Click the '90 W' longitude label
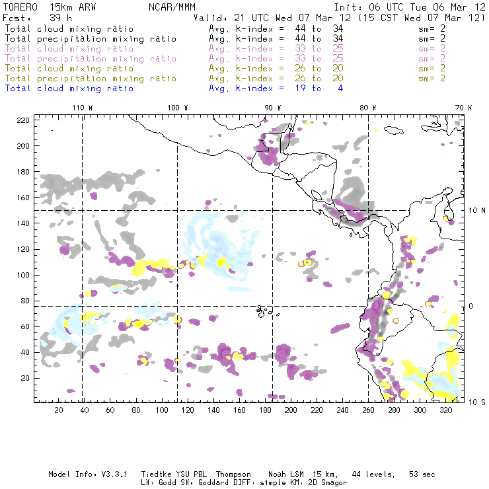Viewport: 489px width, 489px height. tap(272, 108)
